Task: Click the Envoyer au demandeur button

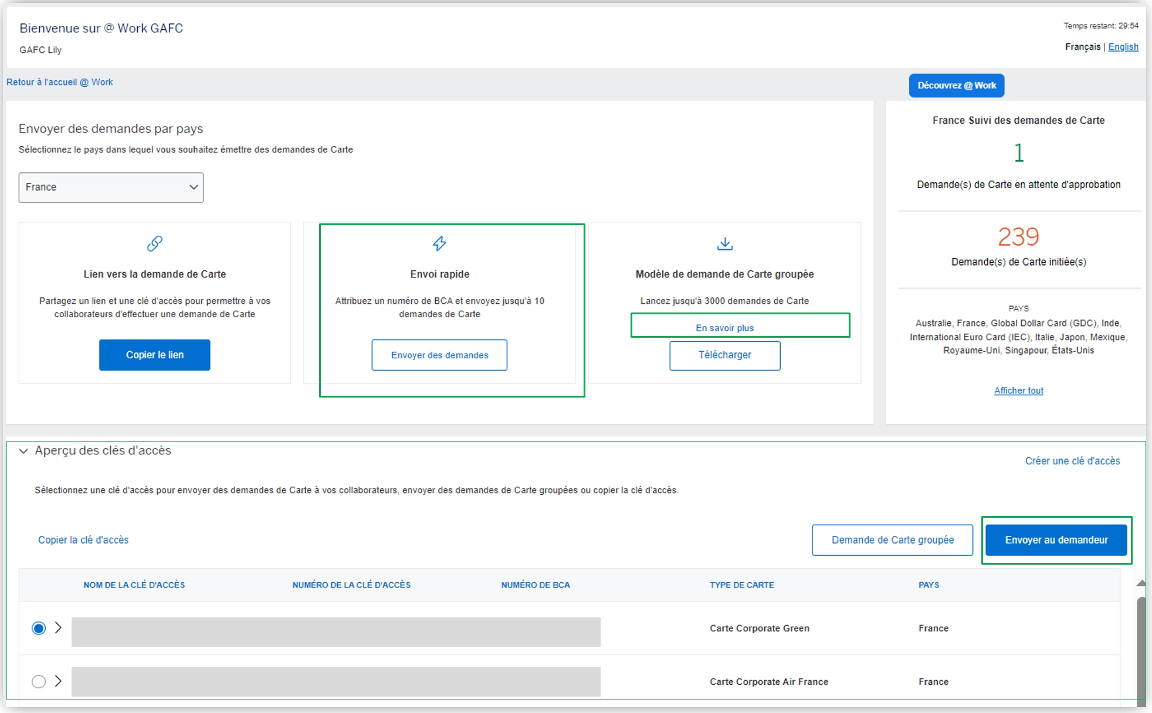Action: [1056, 539]
